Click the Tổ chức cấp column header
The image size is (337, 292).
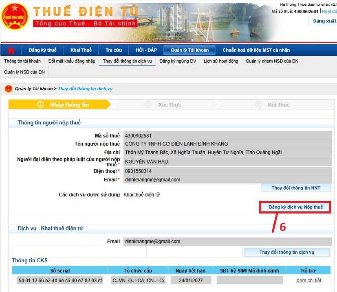tap(138, 270)
